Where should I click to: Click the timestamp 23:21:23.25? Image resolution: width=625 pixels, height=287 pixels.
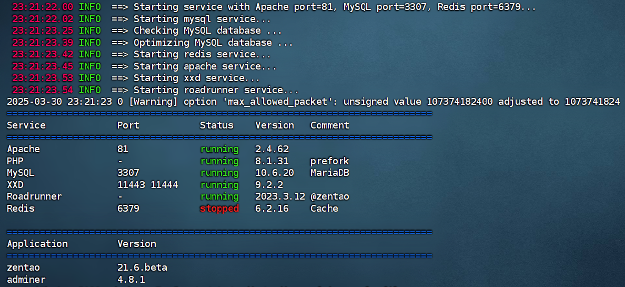click(x=42, y=31)
